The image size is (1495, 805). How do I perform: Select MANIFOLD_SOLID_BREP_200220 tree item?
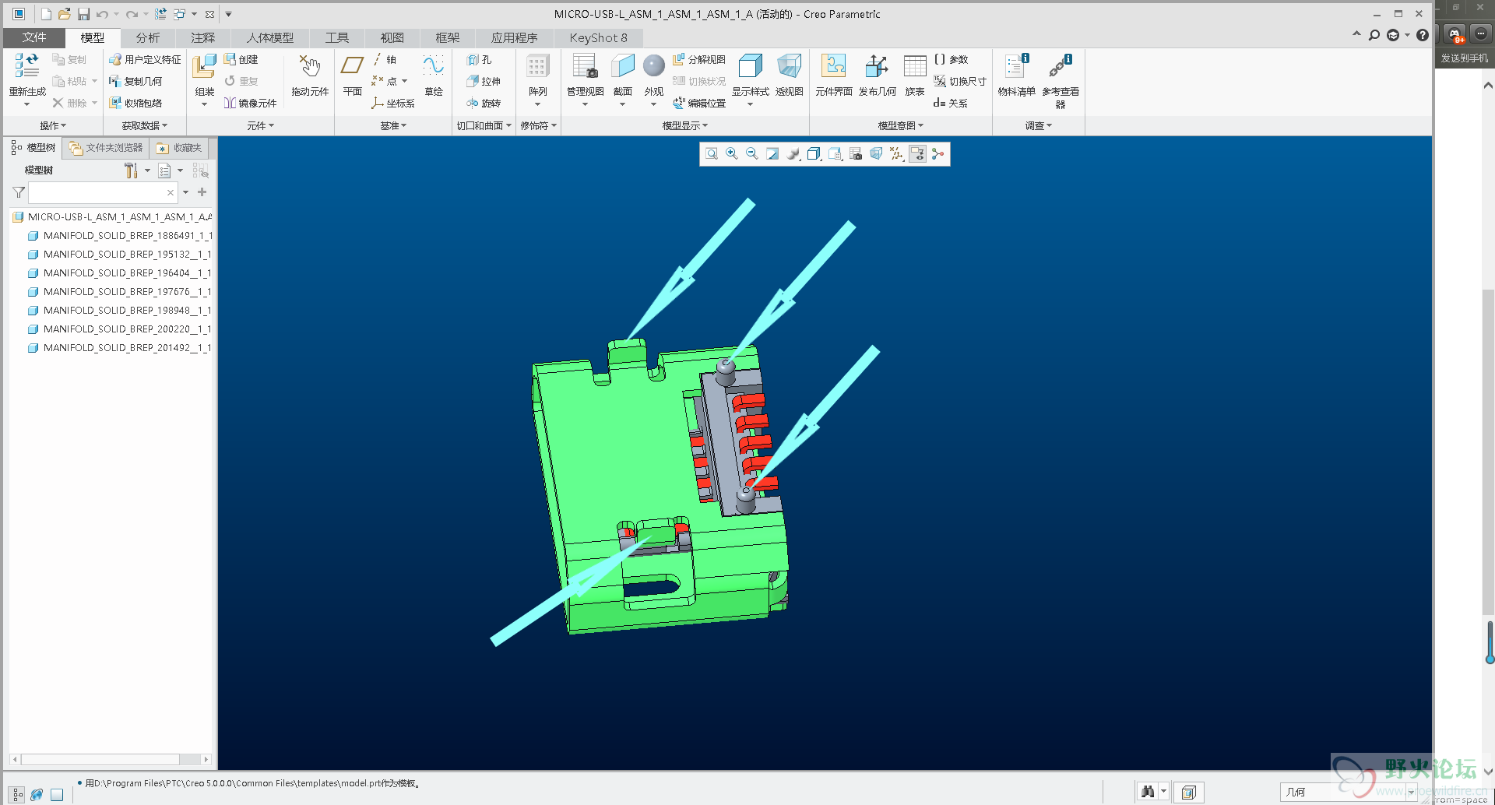pos(121,329)
